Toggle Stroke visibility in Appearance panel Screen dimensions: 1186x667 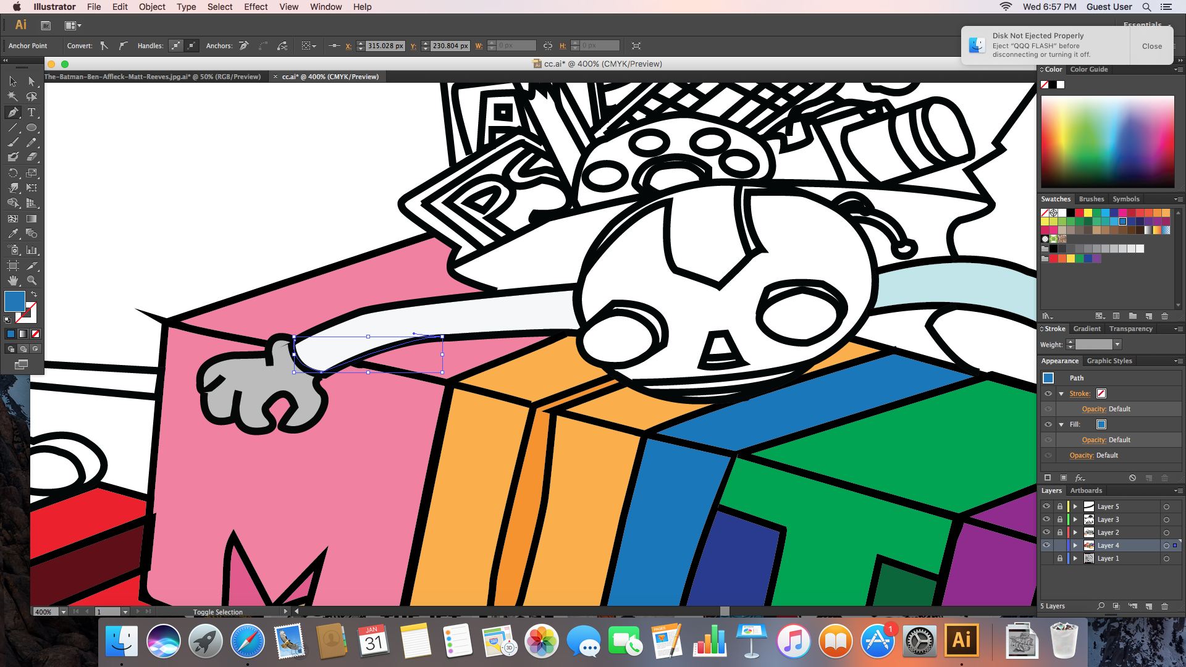(x=1048, y=393)
